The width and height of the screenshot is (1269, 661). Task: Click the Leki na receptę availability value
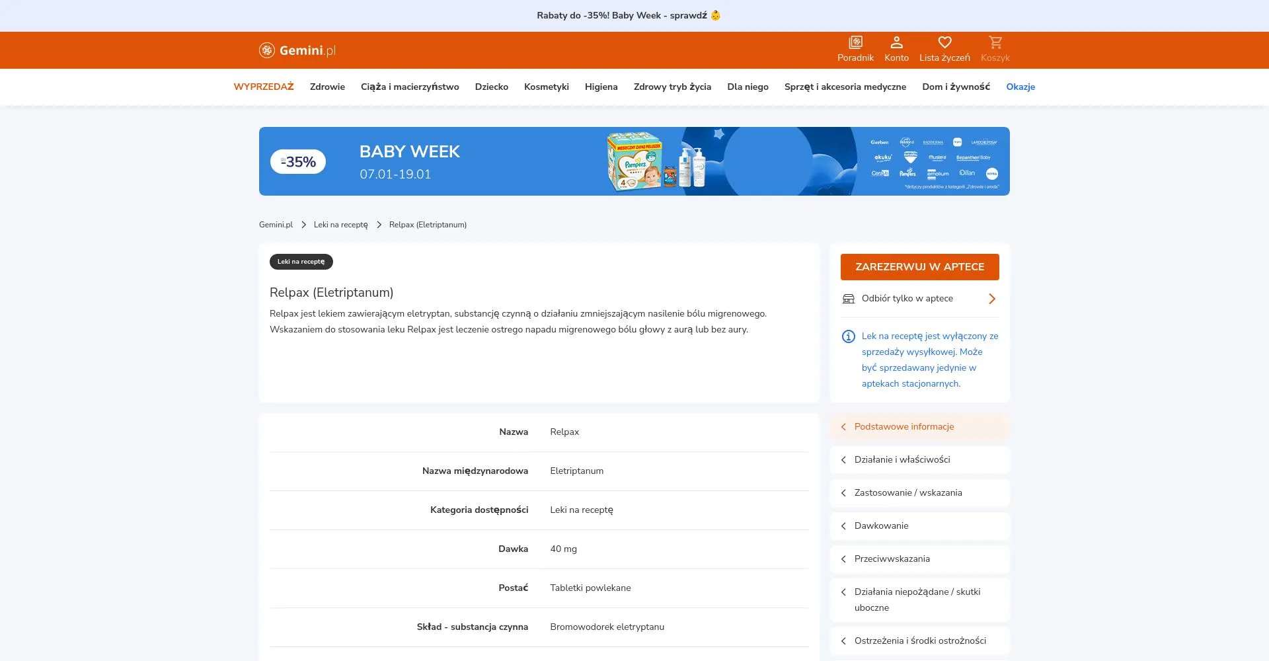tap(581, 510)
